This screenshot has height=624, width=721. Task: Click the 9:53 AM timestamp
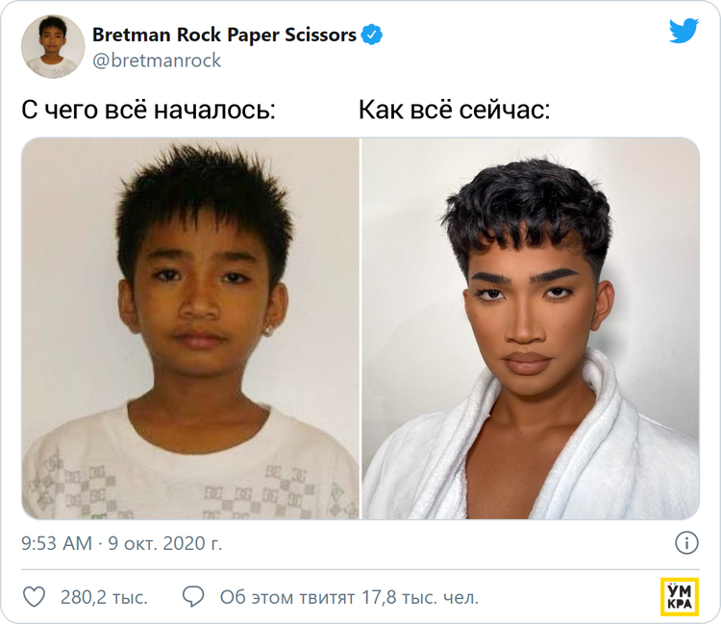[57, 543]
